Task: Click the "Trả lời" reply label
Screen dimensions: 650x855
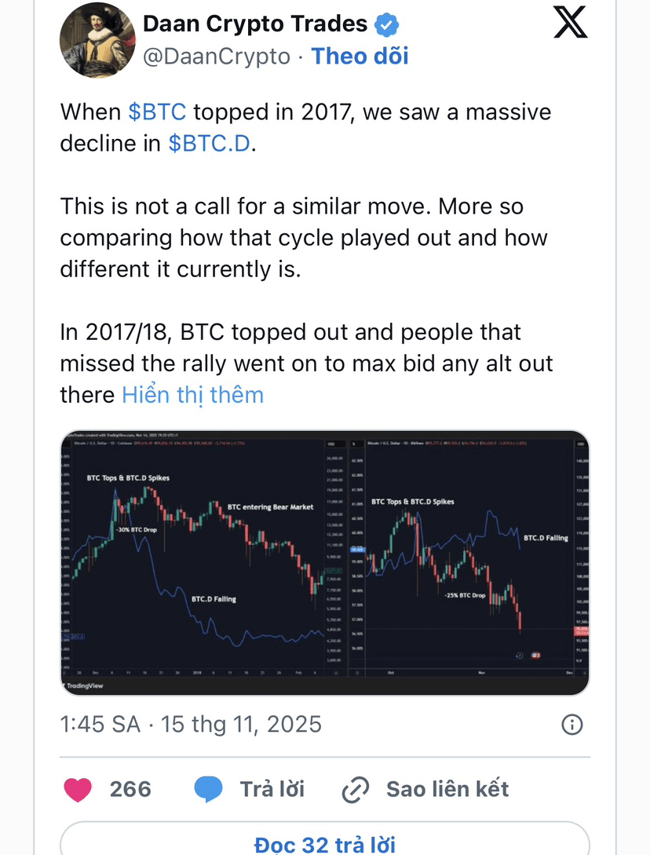Action: click(272, 789)
